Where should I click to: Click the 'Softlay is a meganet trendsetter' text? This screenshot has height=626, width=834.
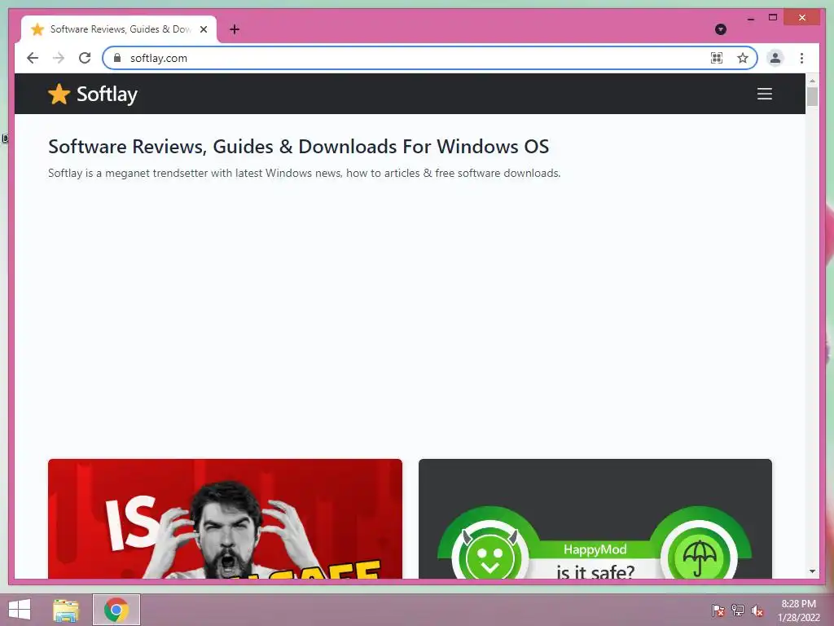[x=305, y=173]
